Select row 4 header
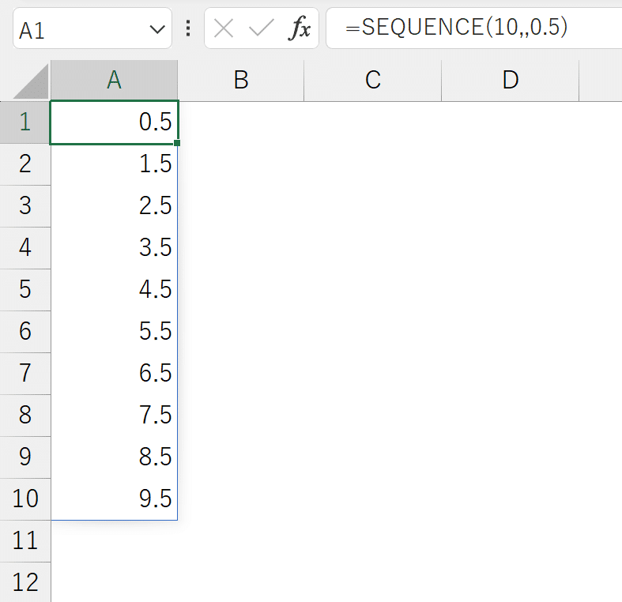The height and width of the screenshot is (602, 622). tap(25, 248)
